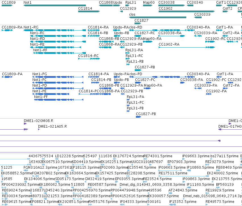Select protein CG1809-PA

pyautogui.click(x=7, y=77)
